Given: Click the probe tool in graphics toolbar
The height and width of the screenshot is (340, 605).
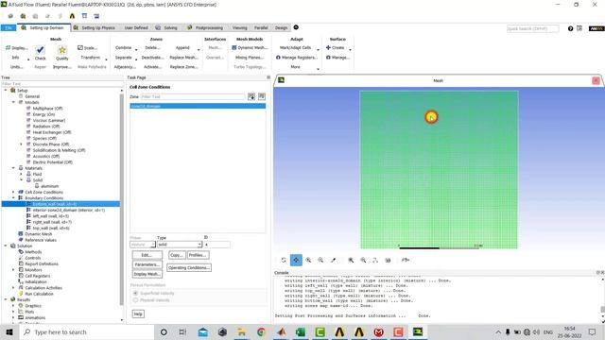Looking at the screenshot, I should pos(333,261).
